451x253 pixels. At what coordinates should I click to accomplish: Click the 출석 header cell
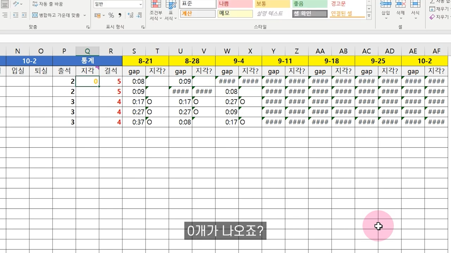[64, 71]
